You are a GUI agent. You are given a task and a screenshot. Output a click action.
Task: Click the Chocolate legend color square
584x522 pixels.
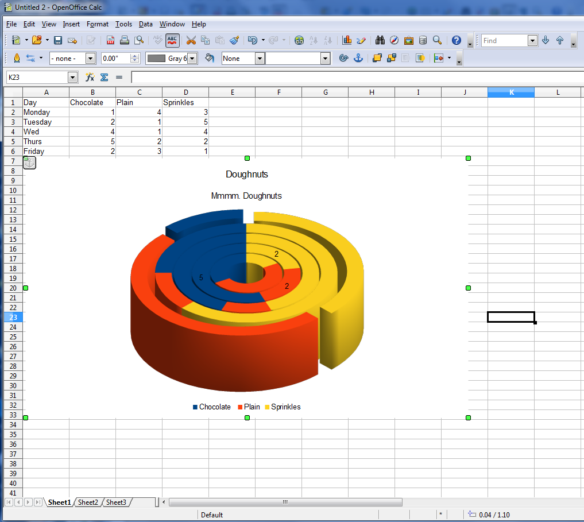pyautogui.click(x=195, y=407)
